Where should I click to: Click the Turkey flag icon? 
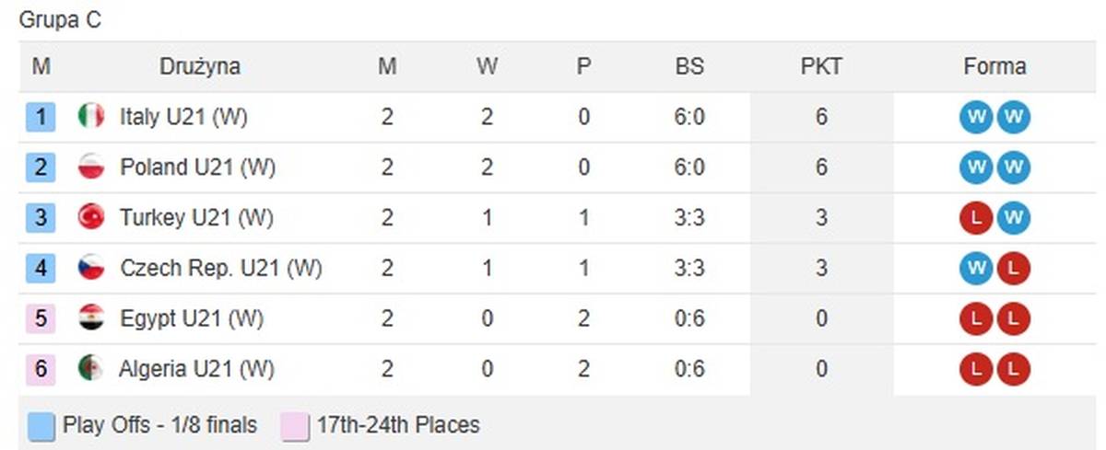(90, 218)
